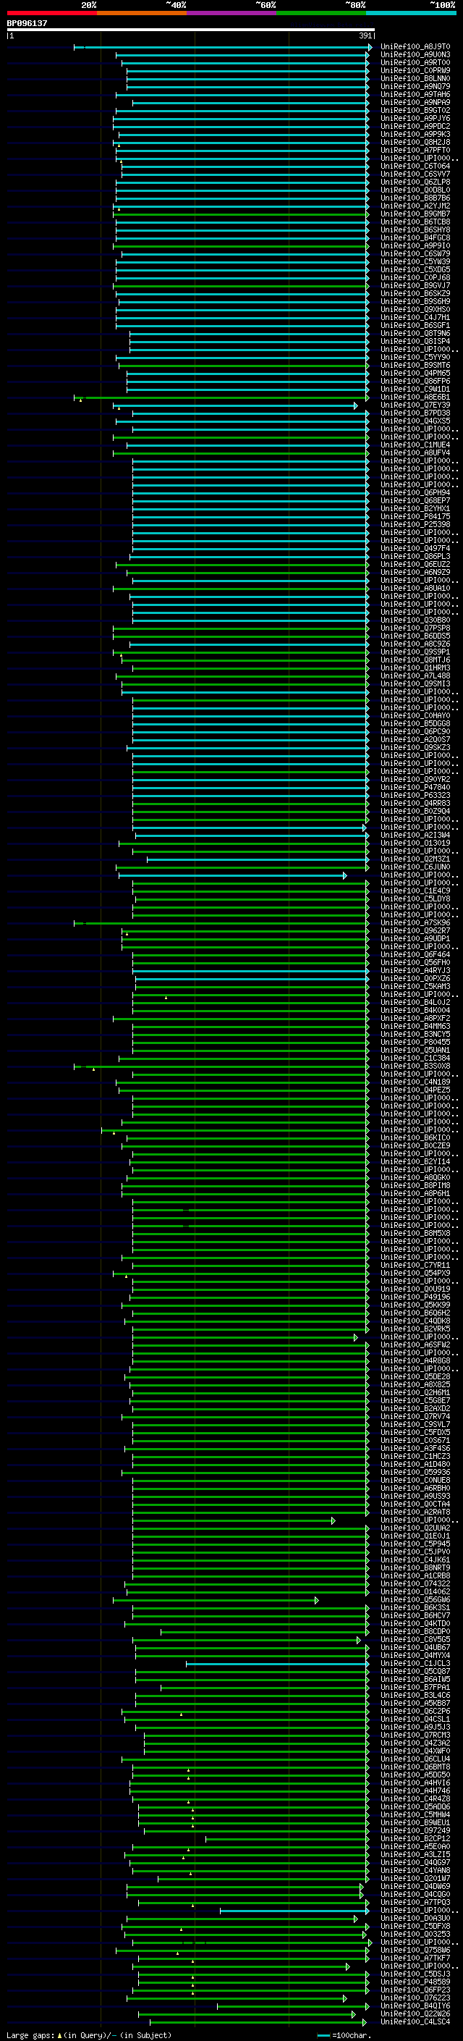The image size is (463, 2041).
Task: Click the BP096137 query name label
Action: tap(27, 23)
